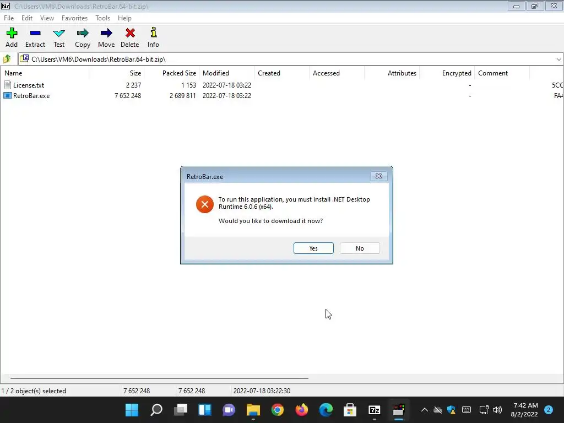Select the RetroBar.exe file name

[31, 96]
